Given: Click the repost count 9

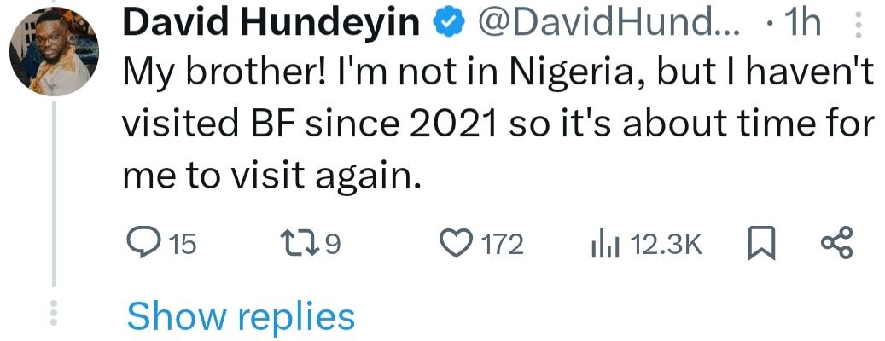Looking at the screenshot, I should 333,246.
